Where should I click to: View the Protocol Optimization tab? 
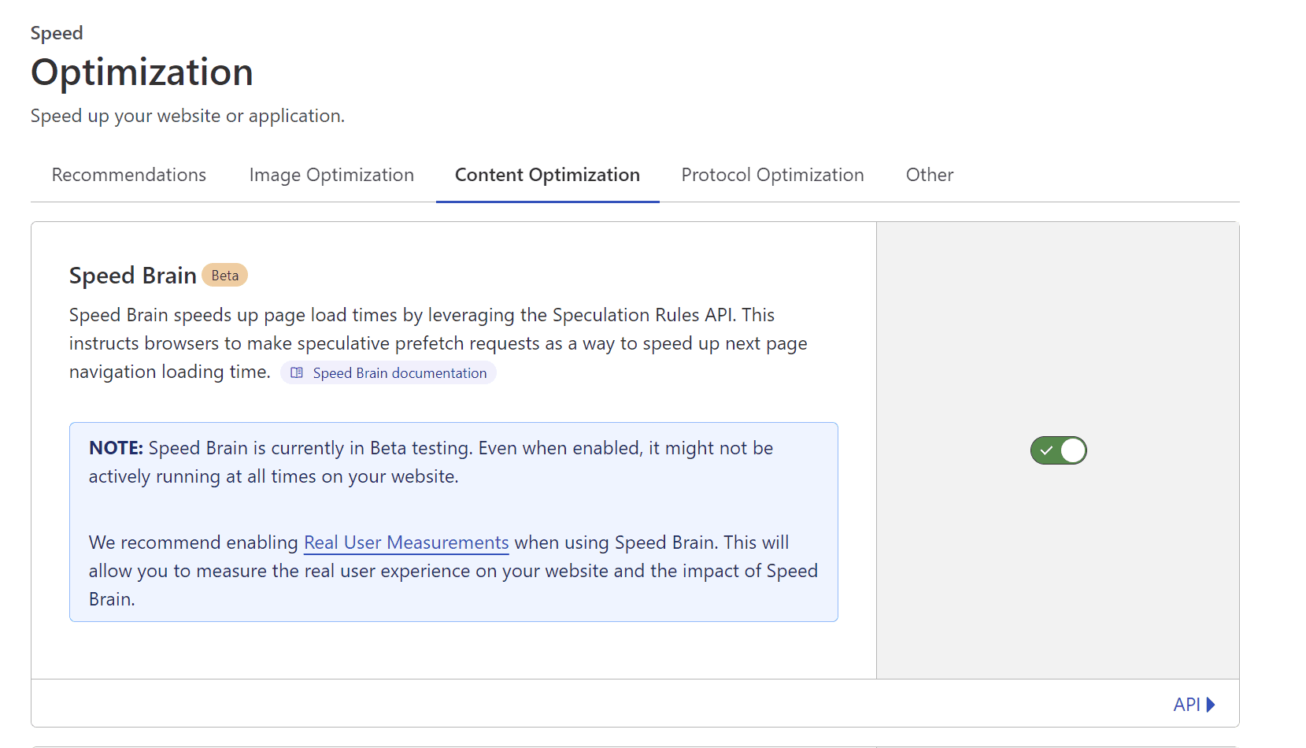click(x=772, y=175)
